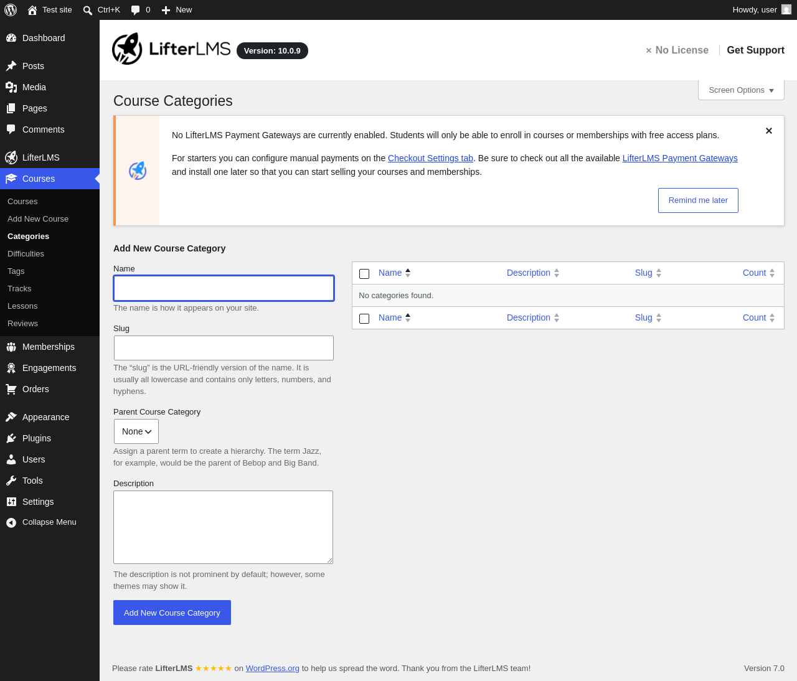This screenshot has width=797, height=681.
Task: Click the Dashboard gauge icon
Action: point(11,38)
